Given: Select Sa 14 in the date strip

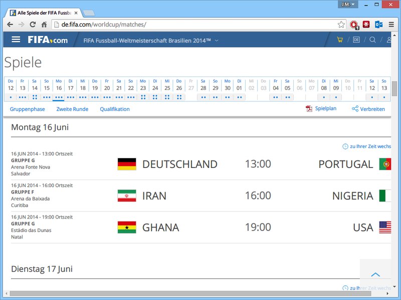Looking at the screenshot, I should [35, 89].
